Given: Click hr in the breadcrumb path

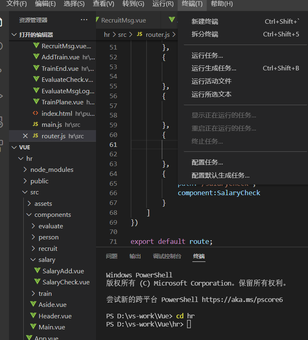Looking at the screenshot, I should pyautogui.click(x=107, y=34).
